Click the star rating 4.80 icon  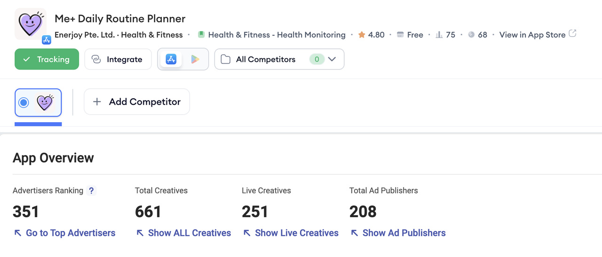[x=362, y=35]
